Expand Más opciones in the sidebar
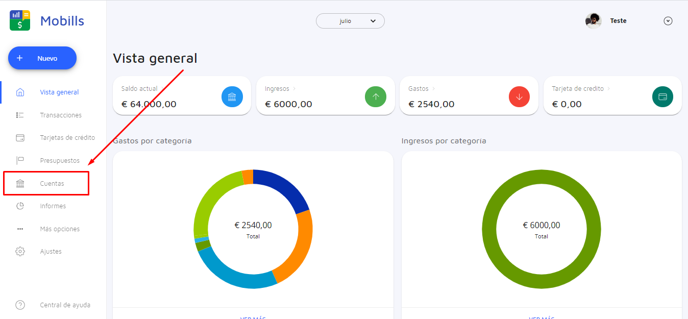The width and height of the screenshot is (688, 319). (60, 229)
